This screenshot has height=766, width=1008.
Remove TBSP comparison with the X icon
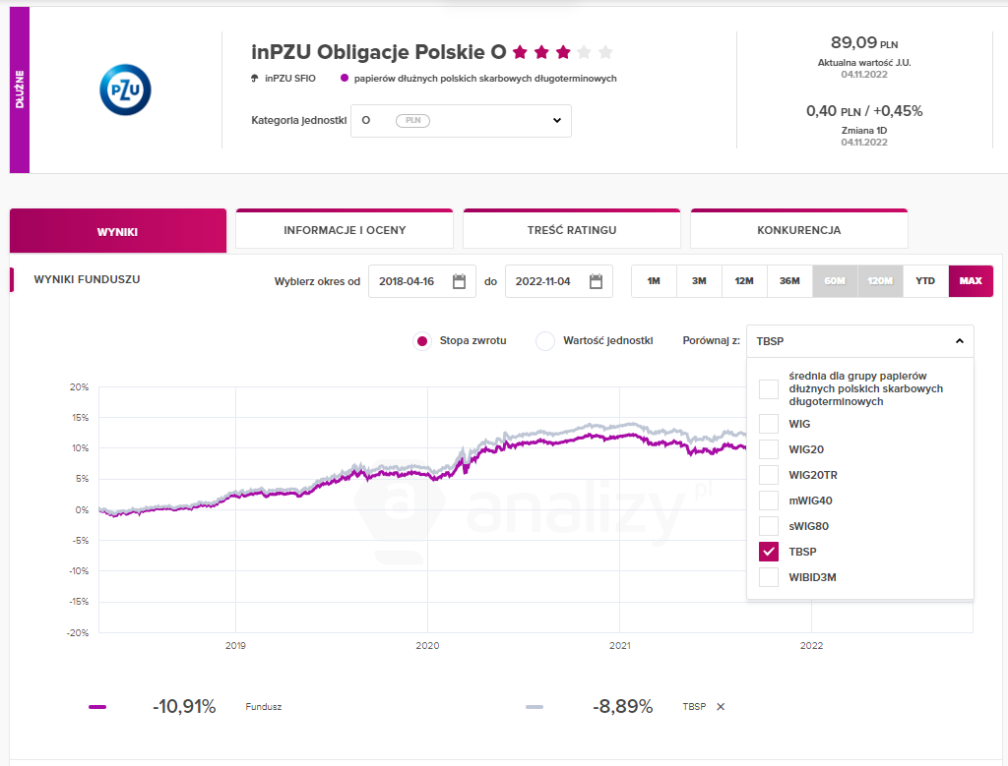coord(721,706)
